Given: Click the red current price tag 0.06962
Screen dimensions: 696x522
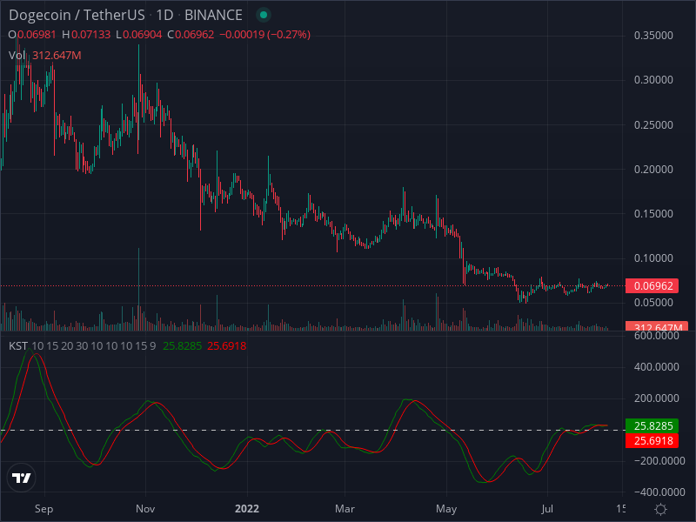Looking at the screenshot, I should (652, 286).
